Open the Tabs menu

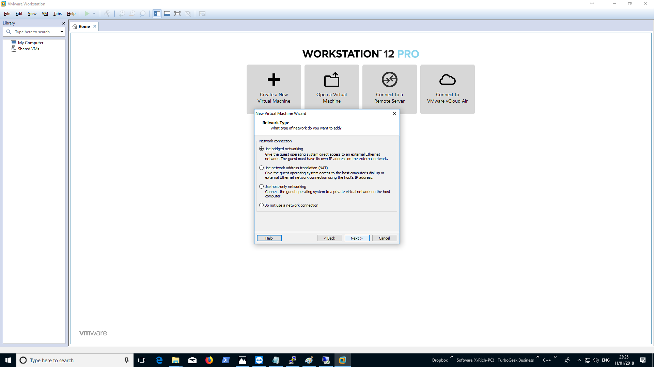click(x=58, y=14)
